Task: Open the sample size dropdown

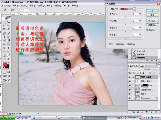Action: (x=25, y=10)
